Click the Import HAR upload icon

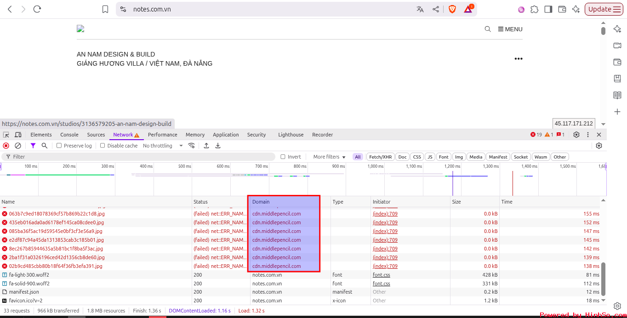pyautogui.click(x=206, y=146)
